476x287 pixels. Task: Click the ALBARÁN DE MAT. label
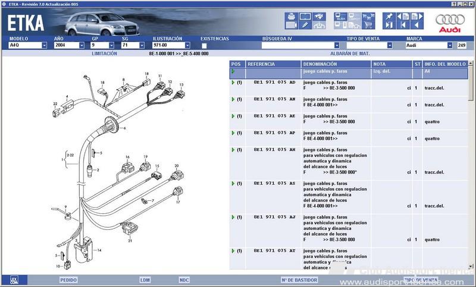350,53
